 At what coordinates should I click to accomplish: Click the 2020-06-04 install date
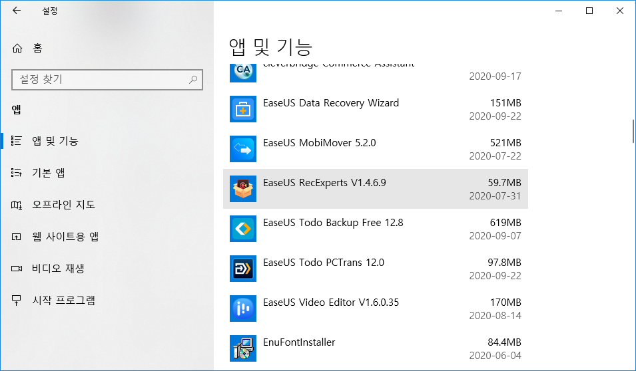pyautogui.click(x=495, y=356)
